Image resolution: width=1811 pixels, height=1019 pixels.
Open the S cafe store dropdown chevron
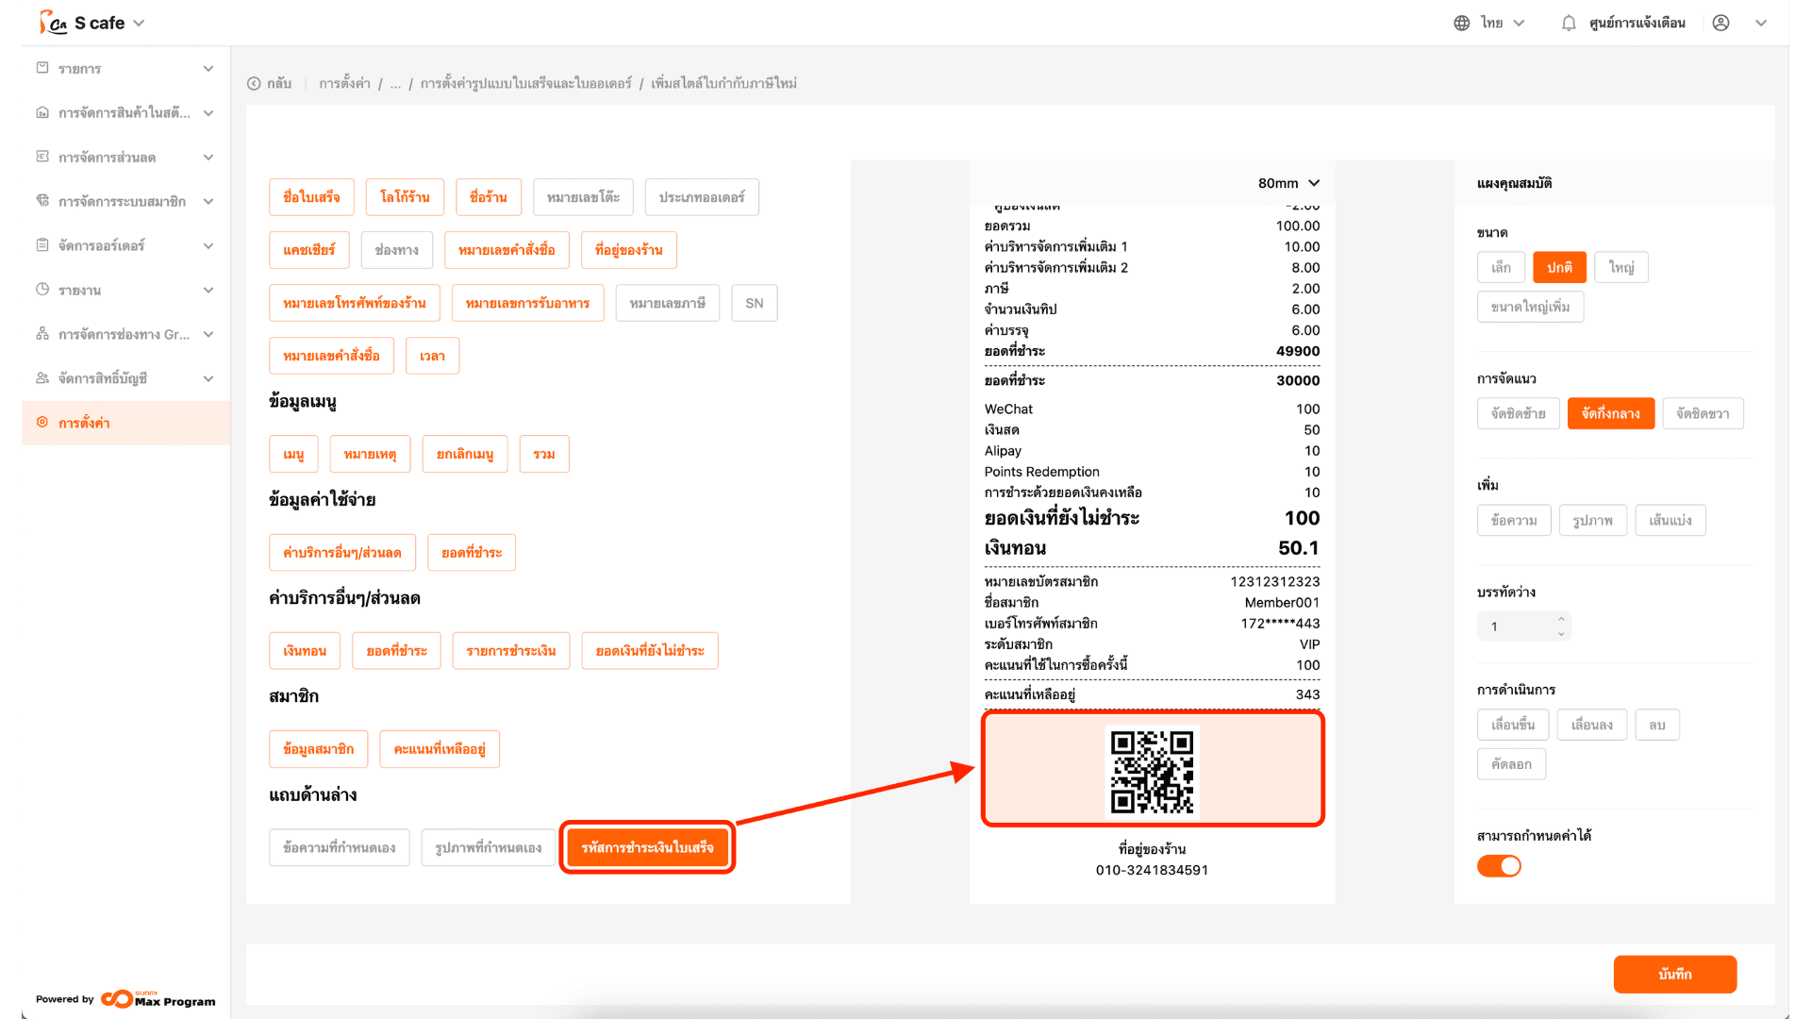(x=140, y=24)
